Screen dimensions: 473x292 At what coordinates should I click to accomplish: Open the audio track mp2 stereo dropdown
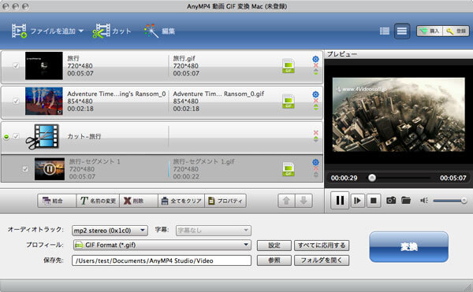click(x=110, y=231)
